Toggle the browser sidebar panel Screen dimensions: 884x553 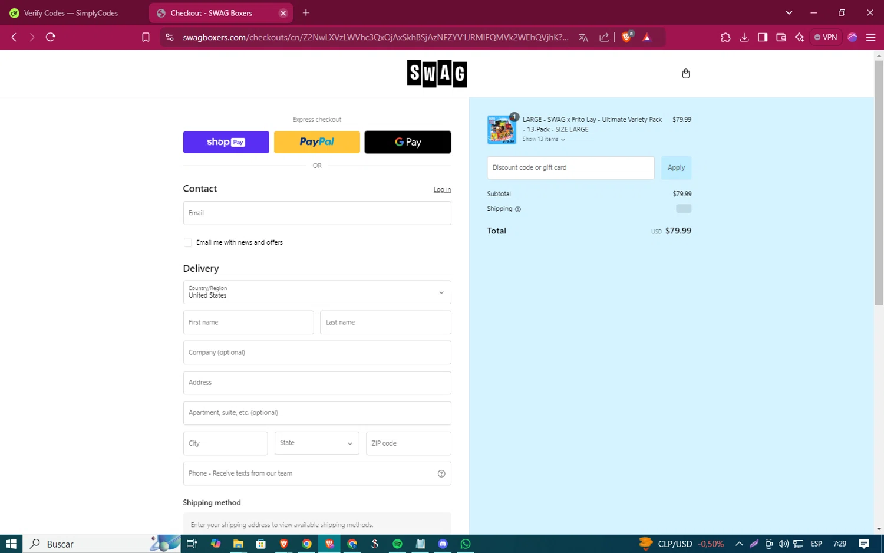click(x=763, y=37)
